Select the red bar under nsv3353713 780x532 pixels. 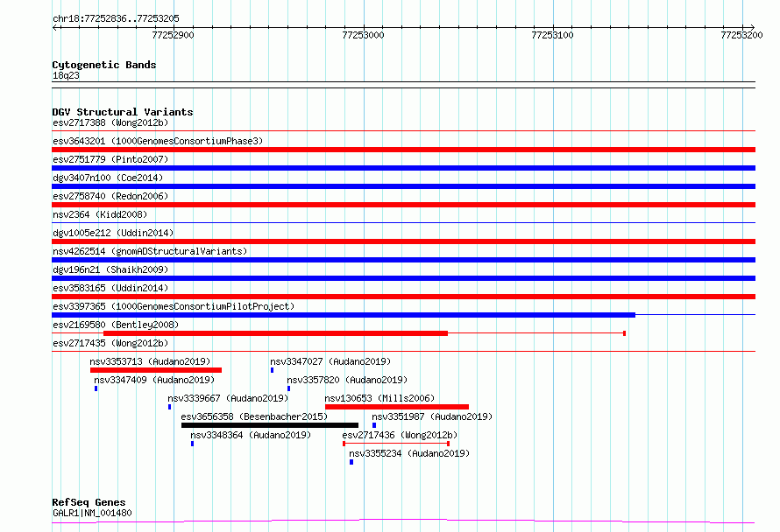[156, 370]
